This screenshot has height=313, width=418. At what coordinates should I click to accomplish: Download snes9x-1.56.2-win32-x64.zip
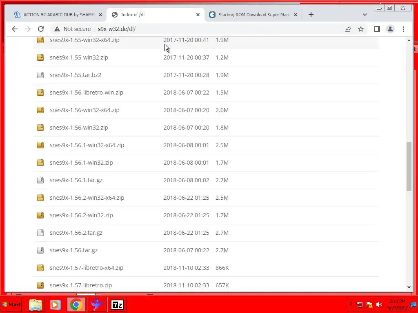87,198
